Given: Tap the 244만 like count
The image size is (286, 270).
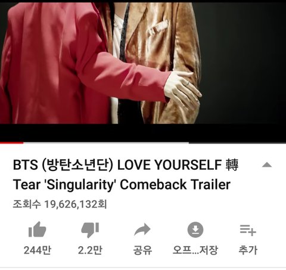Looking at the screenshot, I should click(x=38, y=250).
